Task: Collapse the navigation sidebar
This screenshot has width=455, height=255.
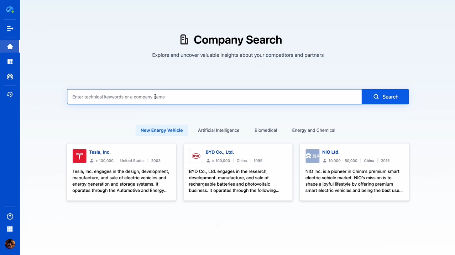Action: (x=10, y=28)
